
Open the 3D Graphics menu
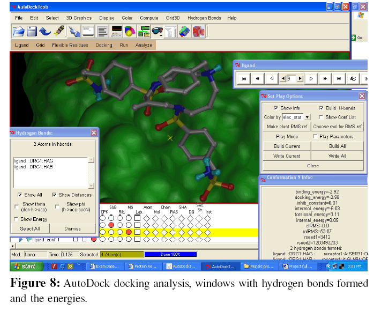(78, 18)
